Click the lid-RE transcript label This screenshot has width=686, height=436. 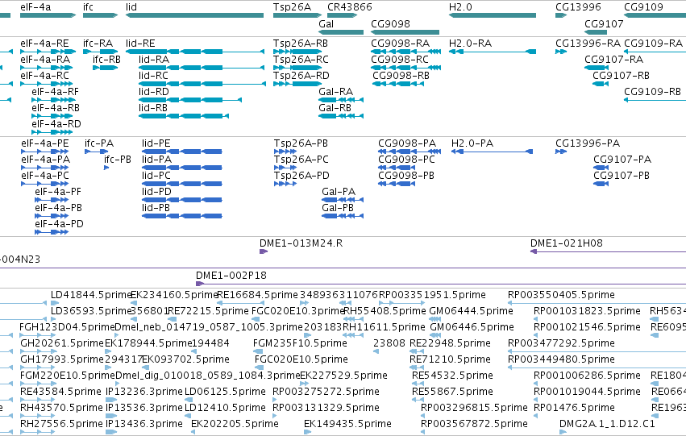coord(140,44)
